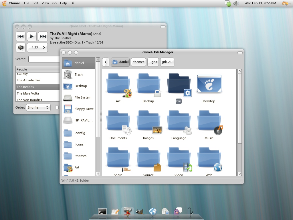293x220 pixels.
Task: Open the Art bookmark in sidebar
Action: point(78,167)
